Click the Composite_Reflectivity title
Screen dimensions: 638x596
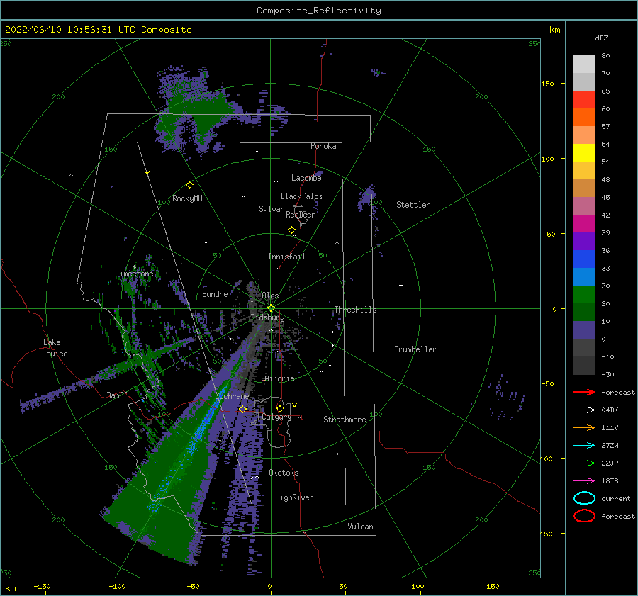(x=319, y=11)
